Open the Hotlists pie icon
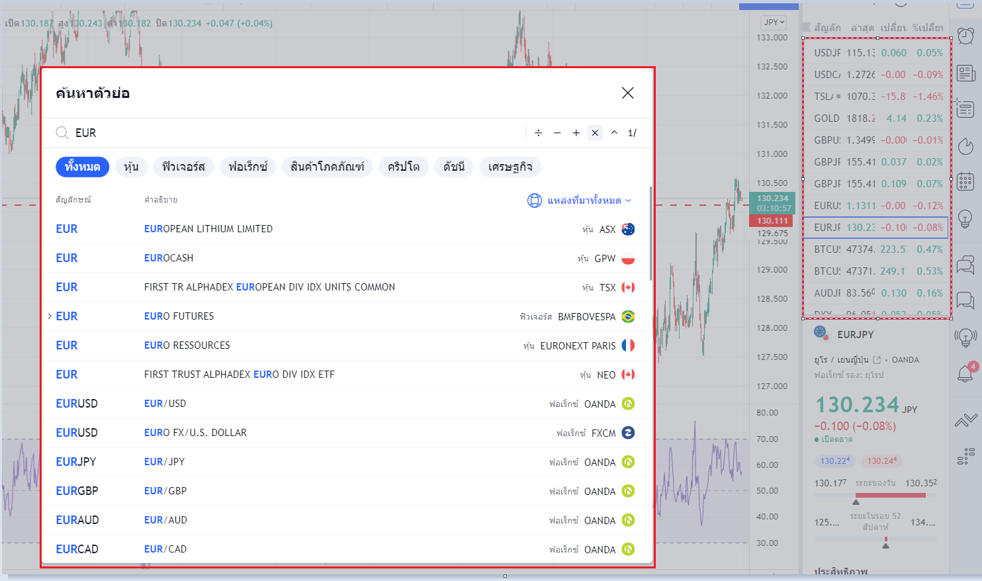This screenshot has width=982, height=581. (x=965, y=145)
